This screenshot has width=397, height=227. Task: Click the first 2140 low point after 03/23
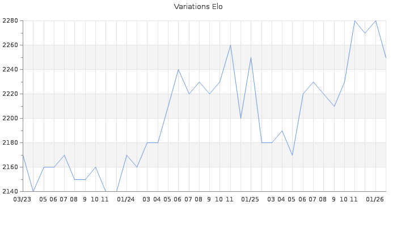point(33,192)
